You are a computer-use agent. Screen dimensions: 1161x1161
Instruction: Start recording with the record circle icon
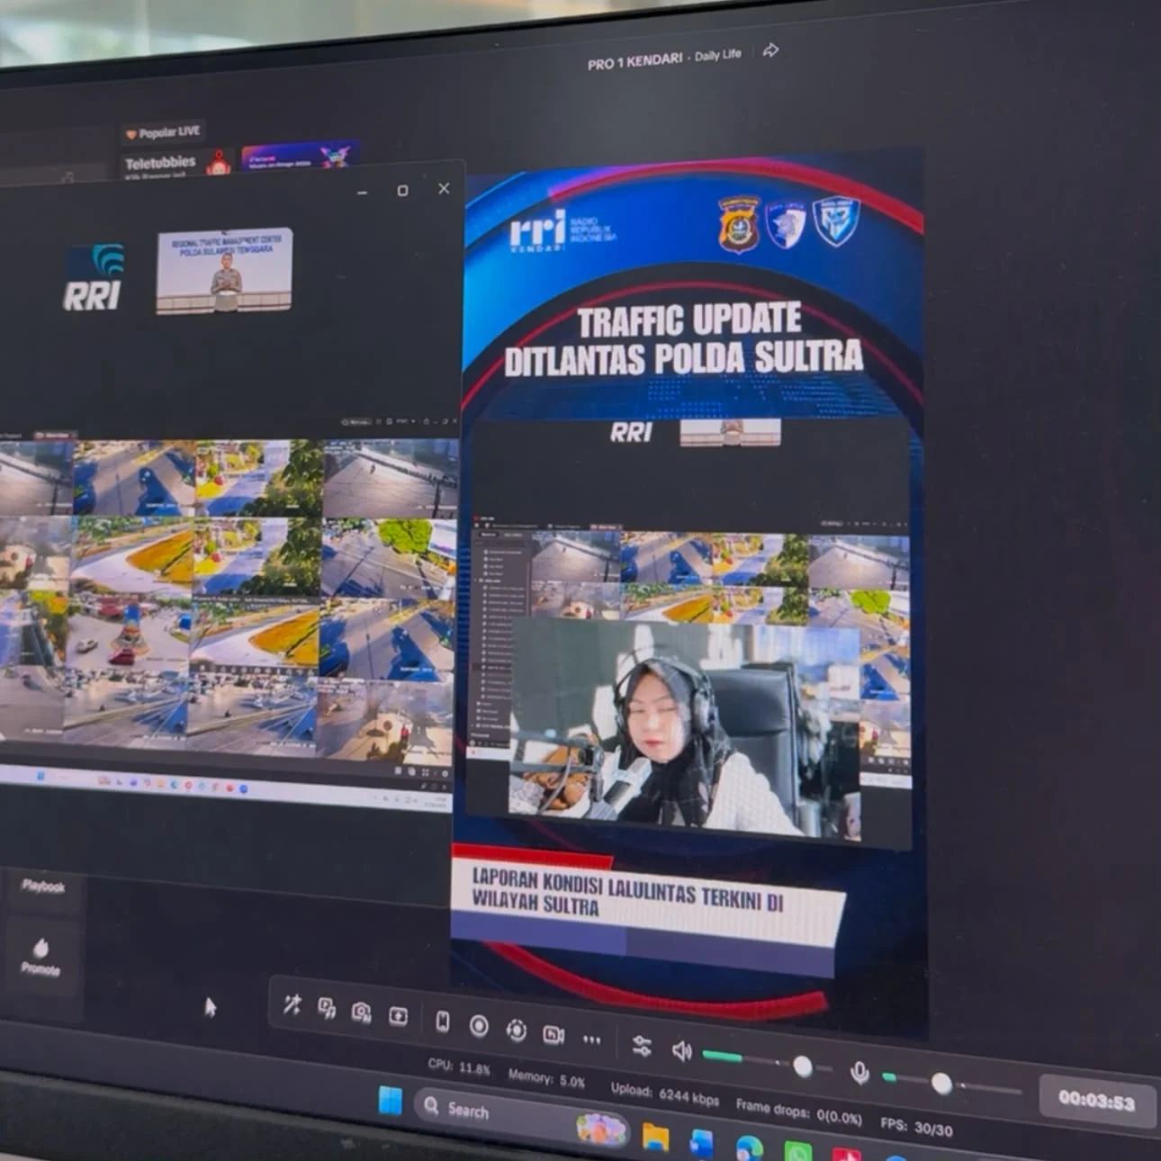479,1026
